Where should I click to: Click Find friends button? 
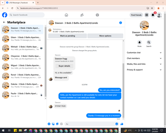point(136,15)
